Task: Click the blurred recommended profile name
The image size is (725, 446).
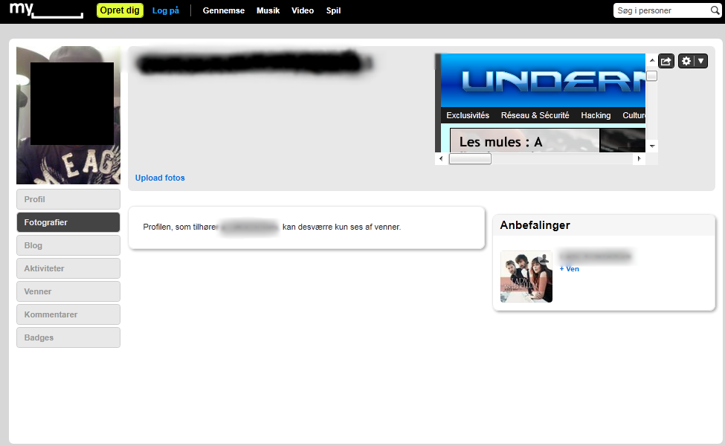Action: click(595, 256)
